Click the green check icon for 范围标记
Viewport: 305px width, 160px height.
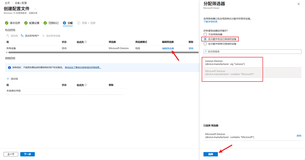45,23
